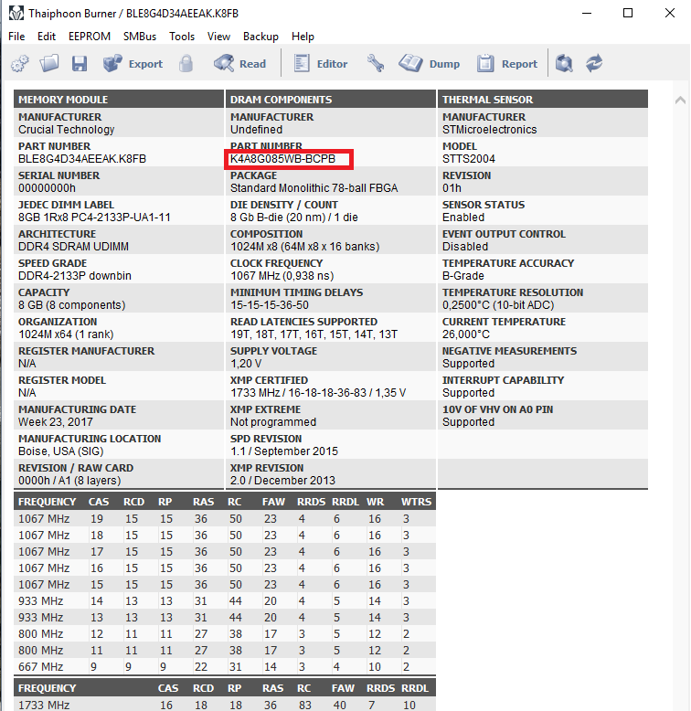The height and width of the screenshot is (711, 691).
Task: Click minimum timing delays 15-15-15-36-50
Action: tap(270, 305)
